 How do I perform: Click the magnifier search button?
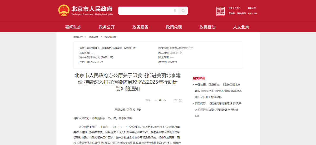point(183,11)
